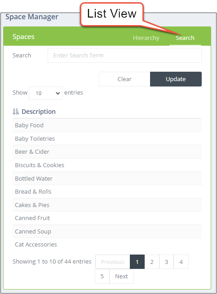The height and width of the screenshot is (294, 217).
Task: Click the Description sort icon
Action: 16,112
